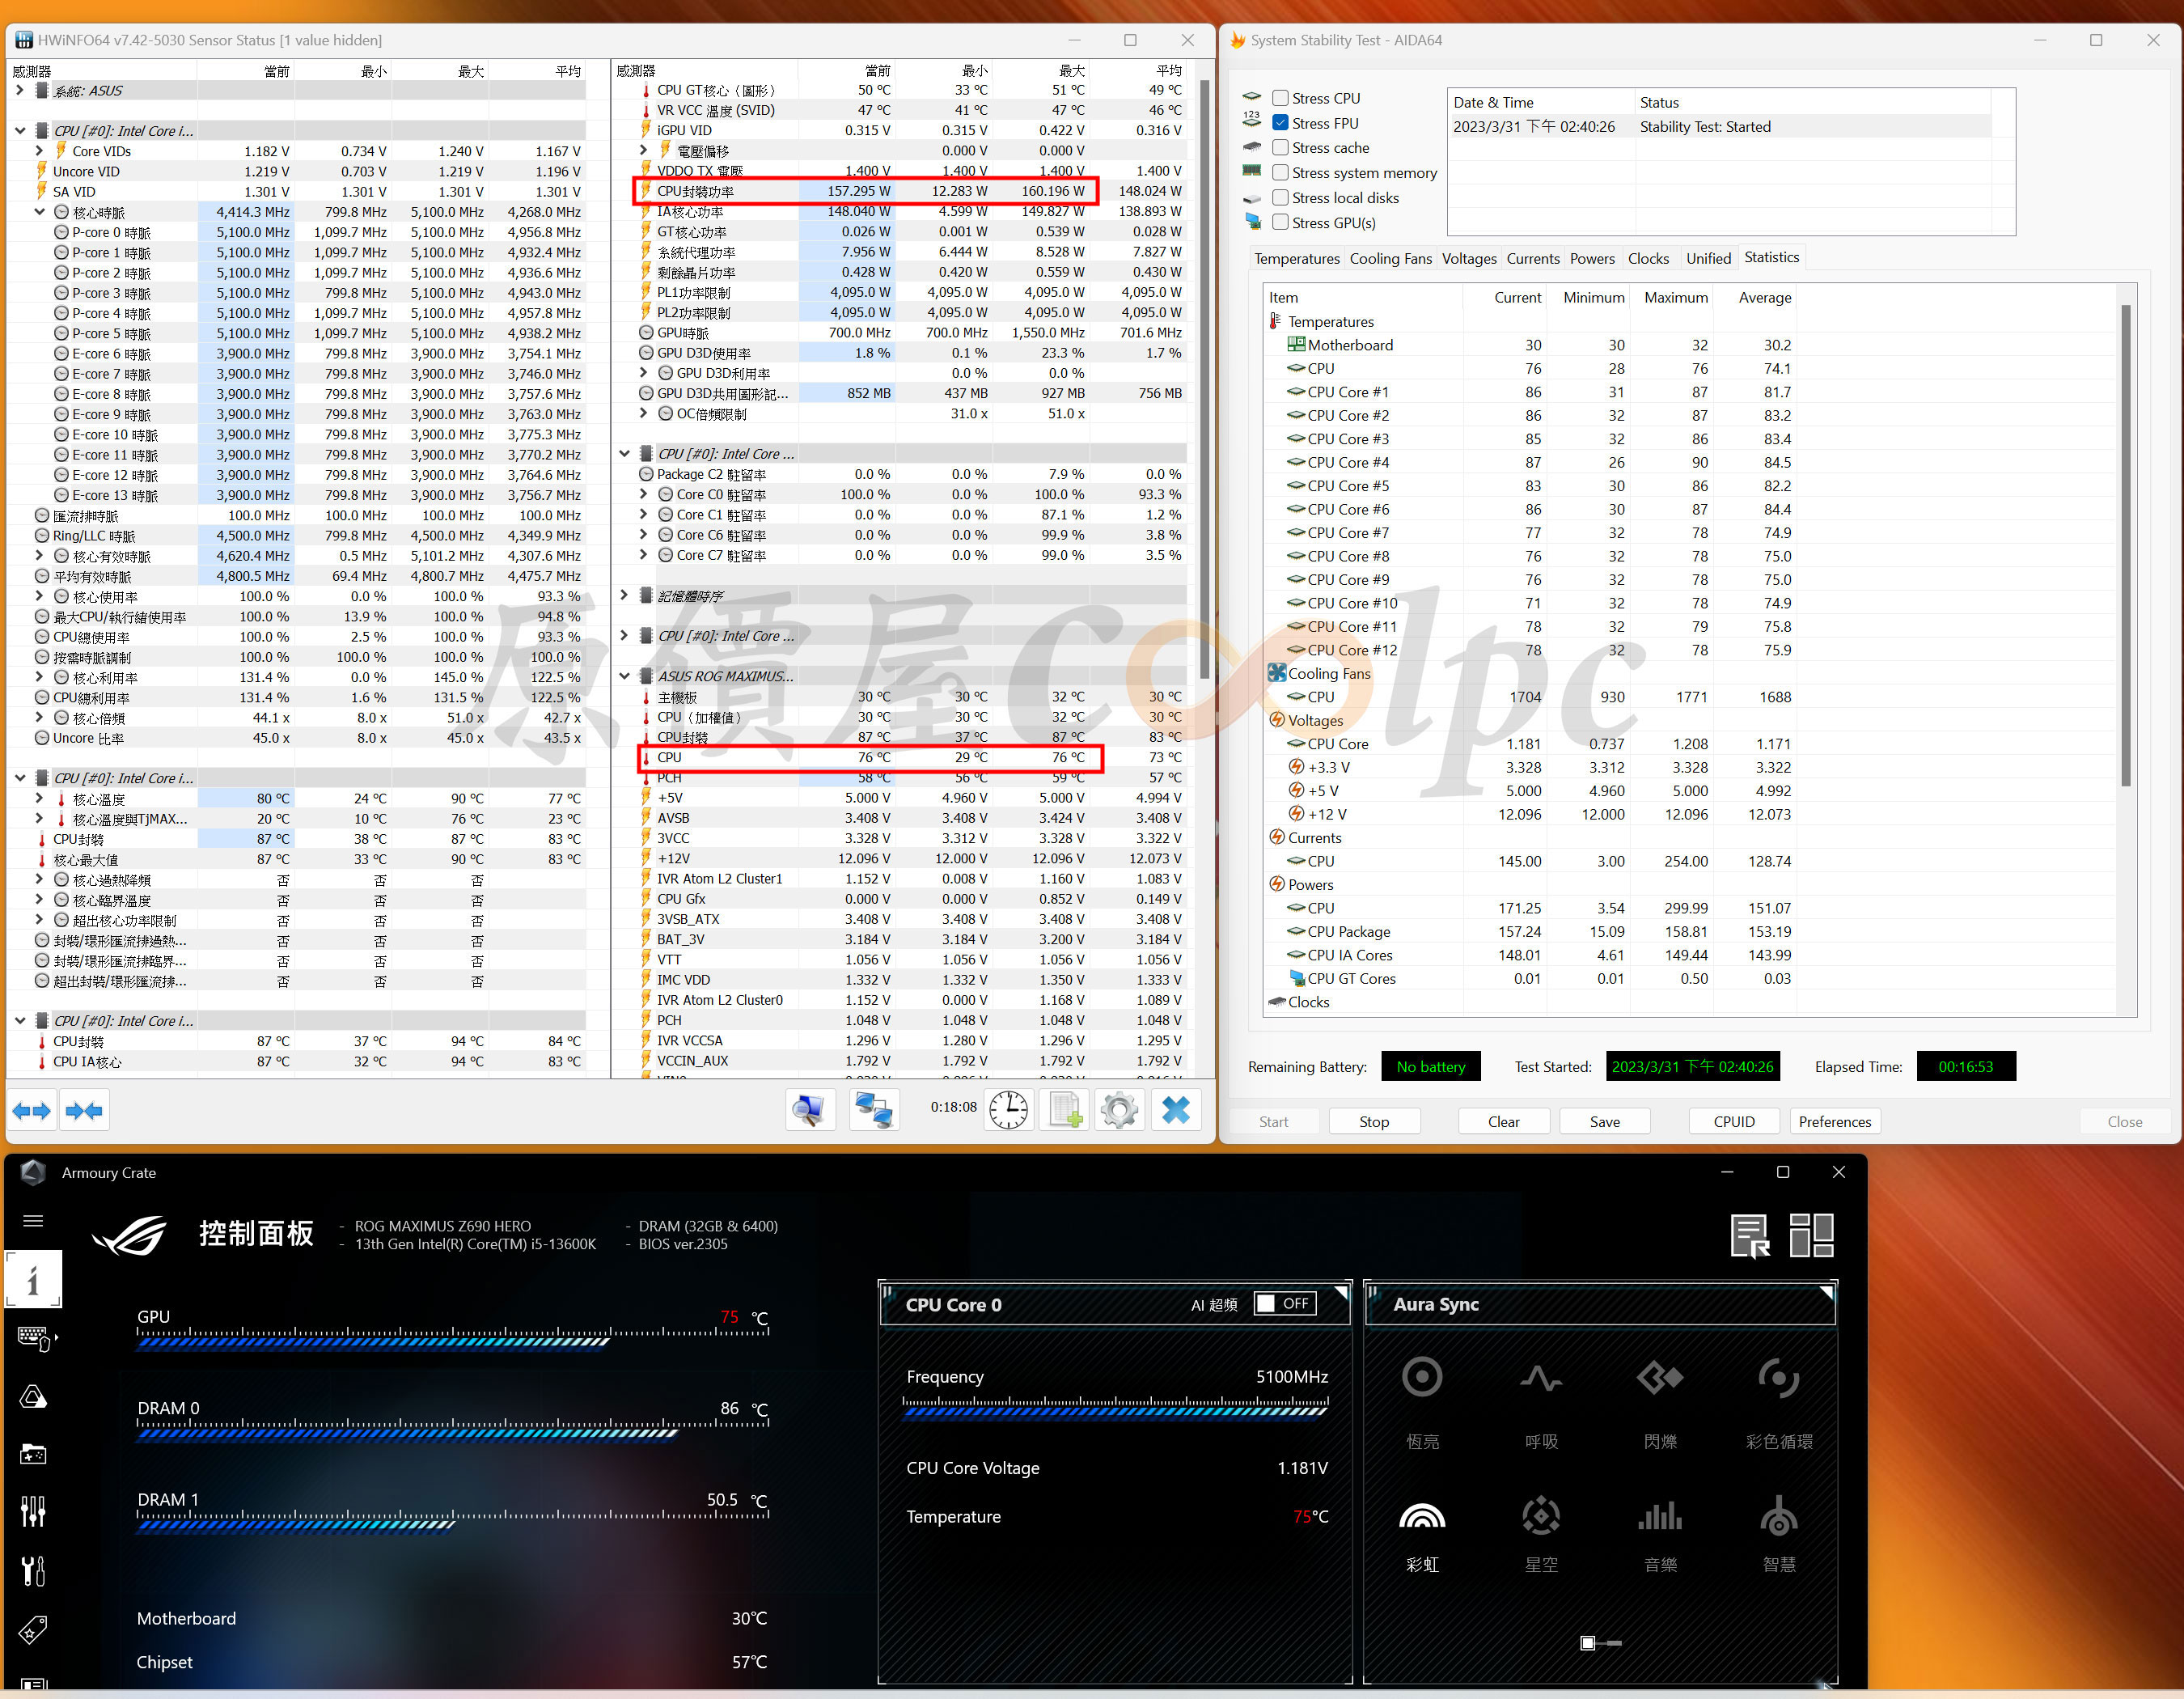The image size is (2184, 1699).
Task: Open Clocks tab in AIDA64
Action: (1648, 258)
